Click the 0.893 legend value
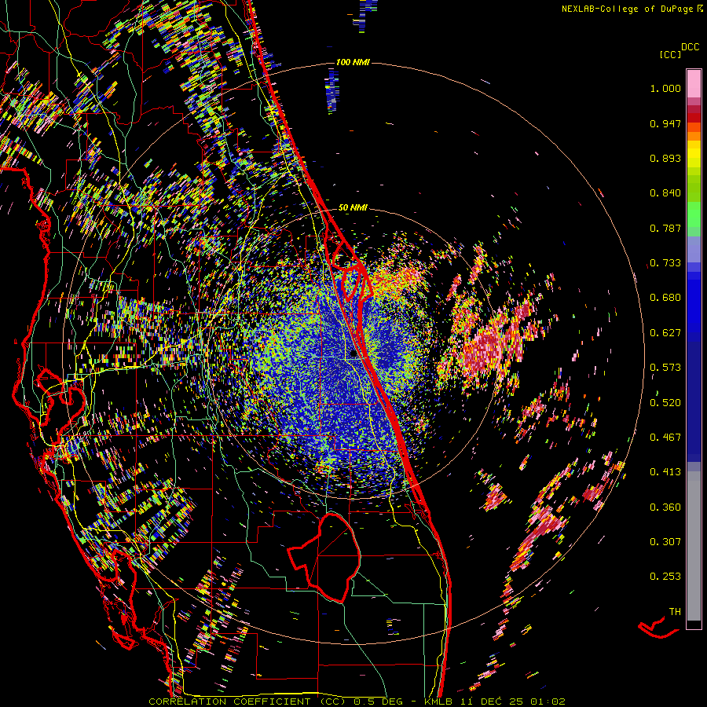707x707 pixels. pos(665,158)
